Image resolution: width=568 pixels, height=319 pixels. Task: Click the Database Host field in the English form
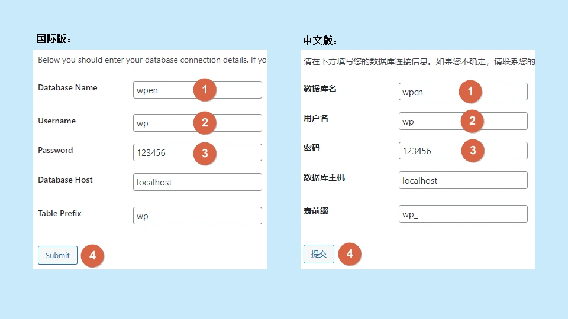tap(197, 182)
